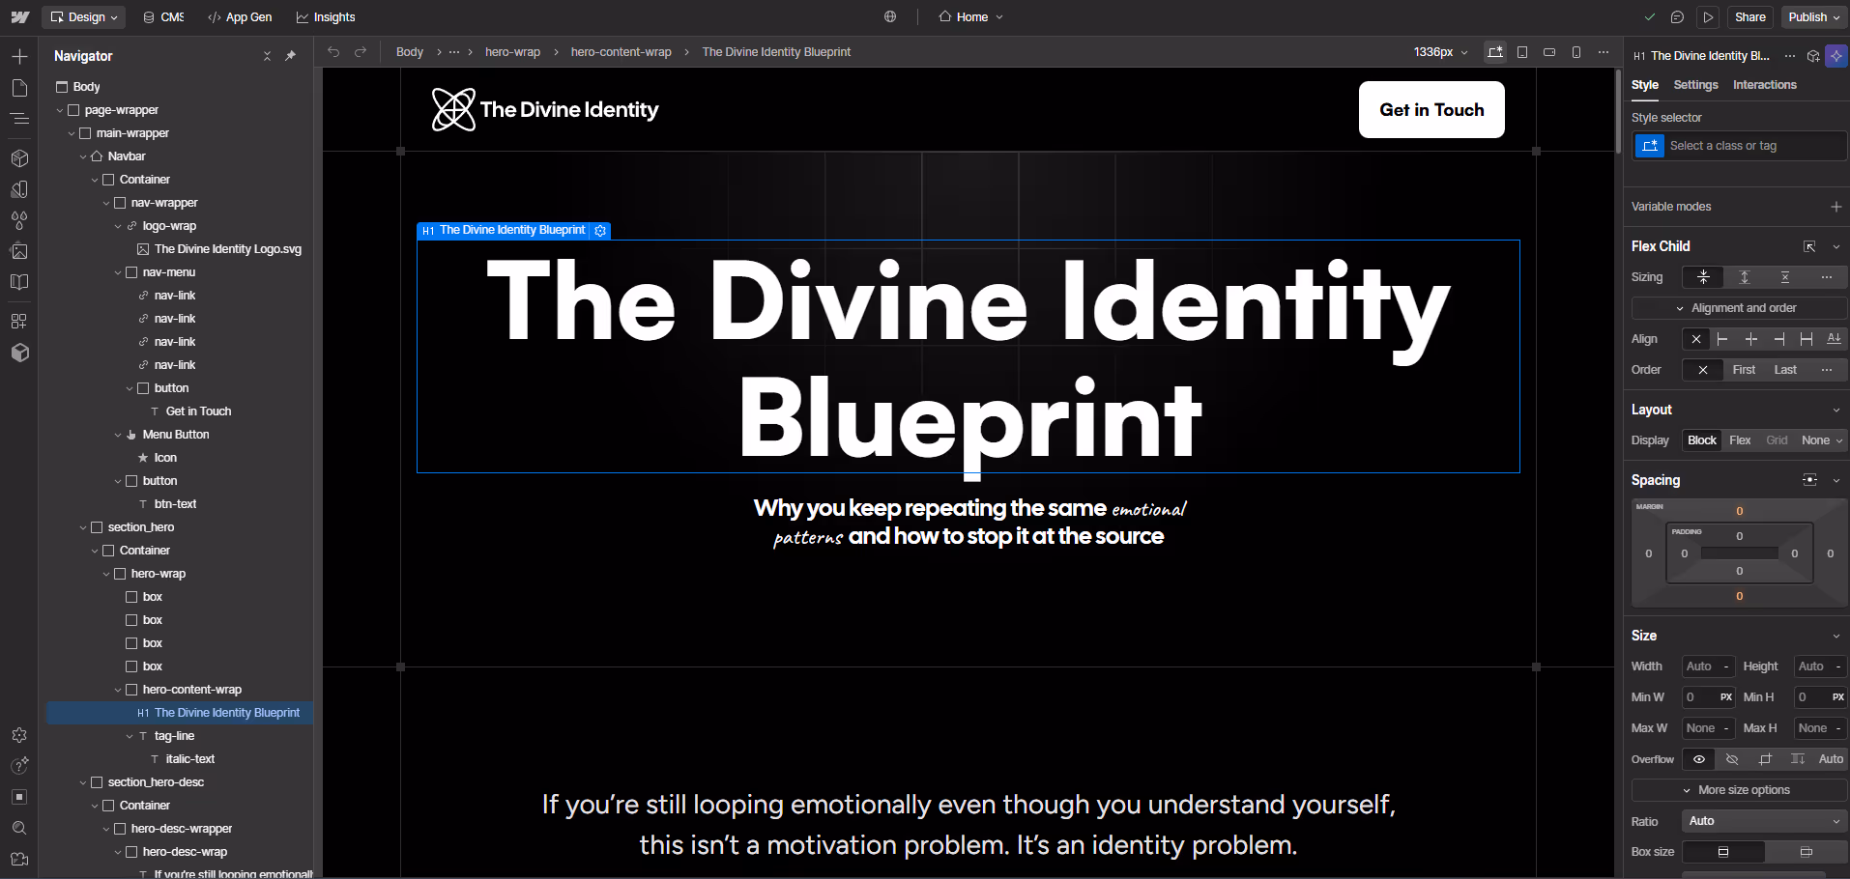Open the Ratio Auto dropdown
1850x879 pixels.
1765,821
